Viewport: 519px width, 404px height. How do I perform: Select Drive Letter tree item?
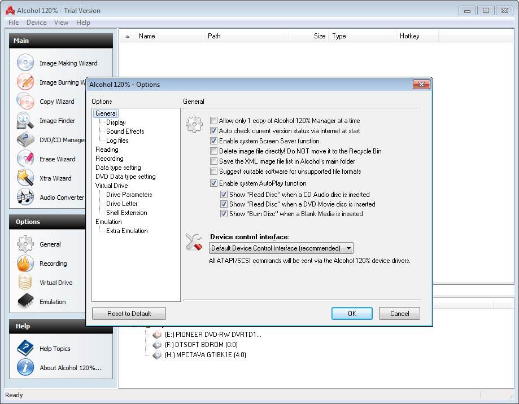pyautogui.click(x=122, y=204)
